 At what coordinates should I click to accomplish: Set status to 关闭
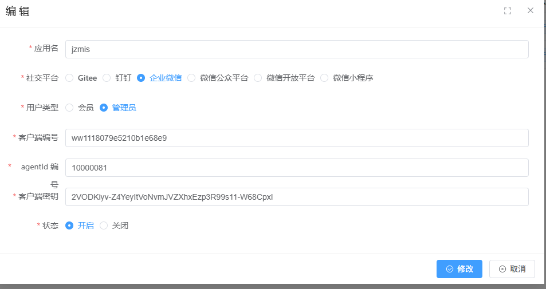point(104,225)
